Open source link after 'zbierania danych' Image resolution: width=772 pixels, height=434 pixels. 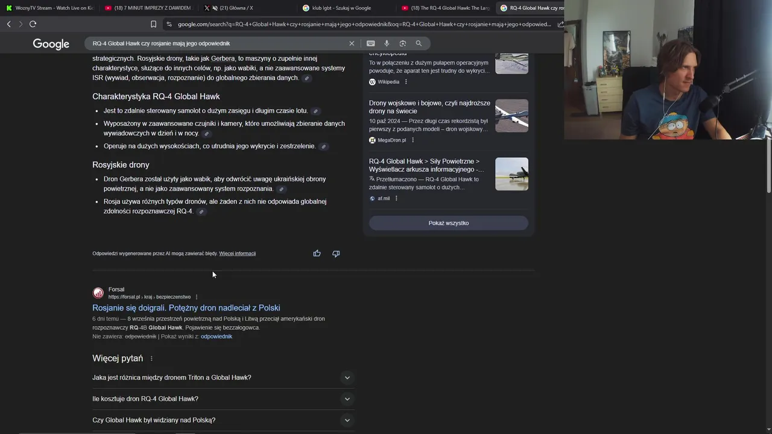click(x=306, y=78)
